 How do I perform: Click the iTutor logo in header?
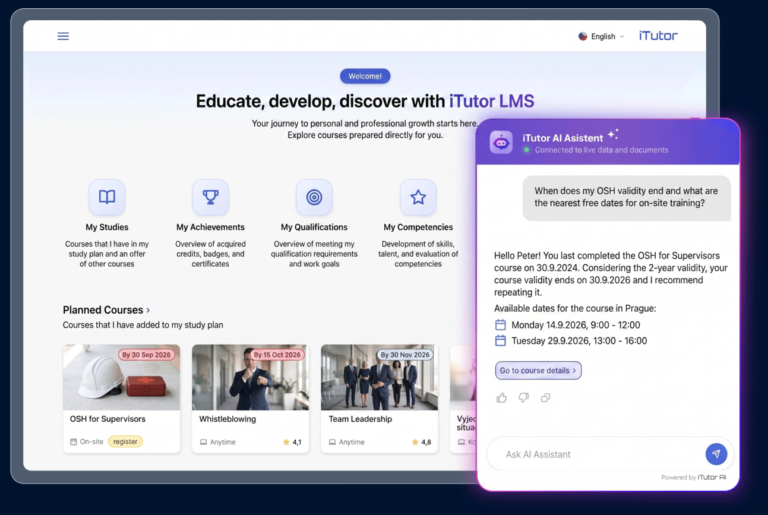coord(658,36)
